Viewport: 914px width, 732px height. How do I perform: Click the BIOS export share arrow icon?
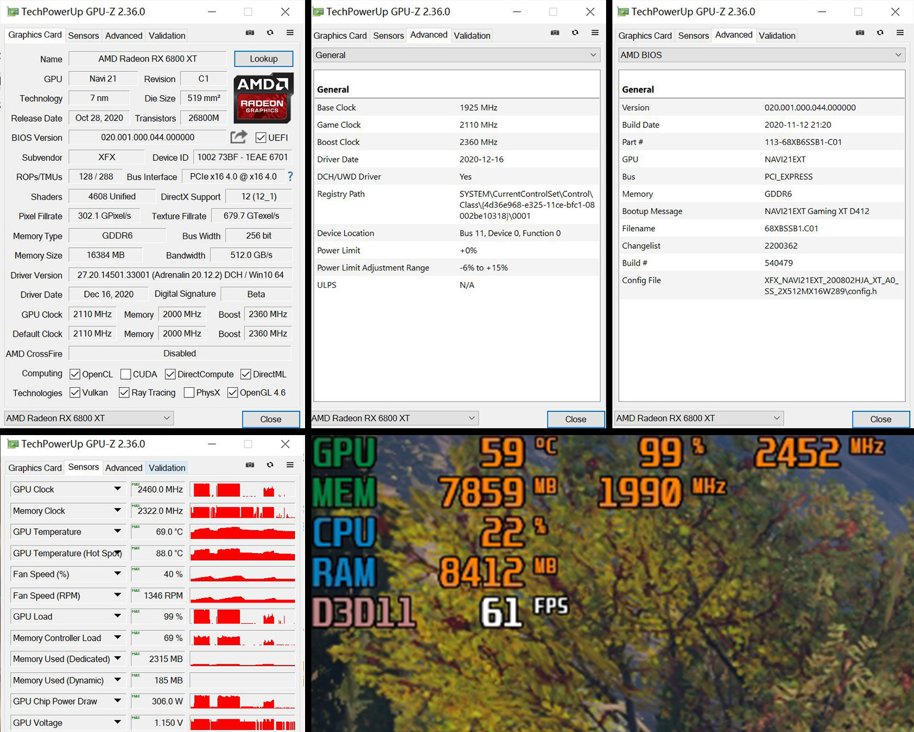(239, 137)
